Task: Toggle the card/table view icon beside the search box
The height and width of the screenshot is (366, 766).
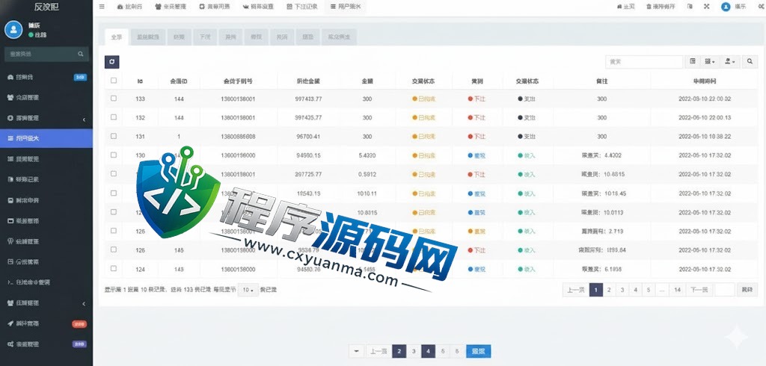Action: [693, 61]
